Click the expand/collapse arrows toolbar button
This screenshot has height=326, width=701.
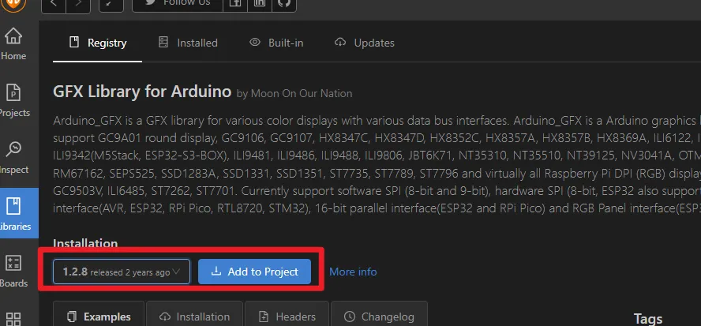(111, 4)
